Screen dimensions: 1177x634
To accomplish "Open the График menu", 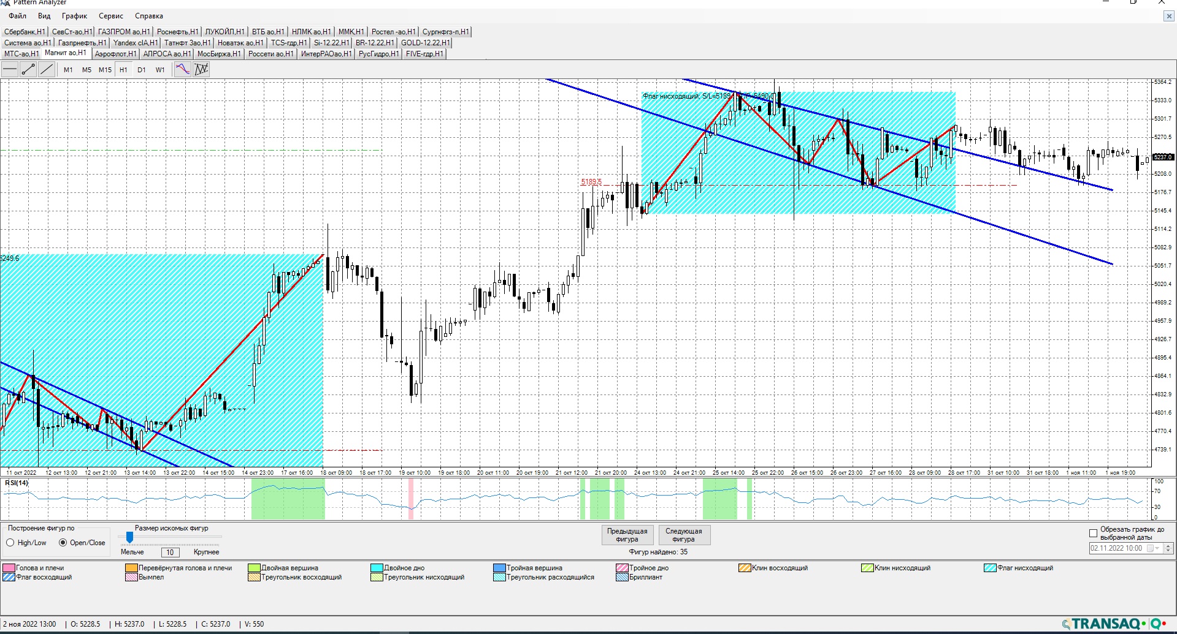I will 74,16.
